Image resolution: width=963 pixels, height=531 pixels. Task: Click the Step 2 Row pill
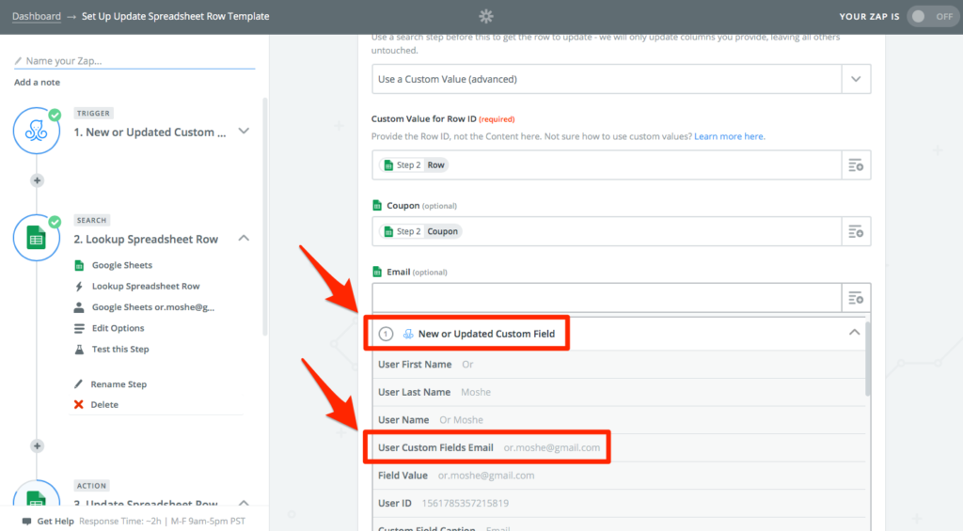[414, 165]
